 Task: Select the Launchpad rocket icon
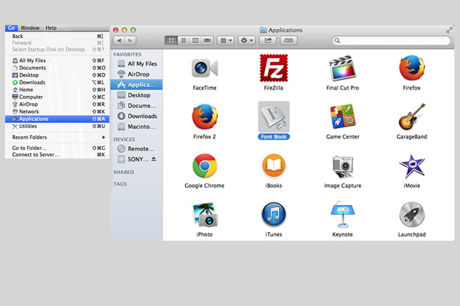[412, 215]
